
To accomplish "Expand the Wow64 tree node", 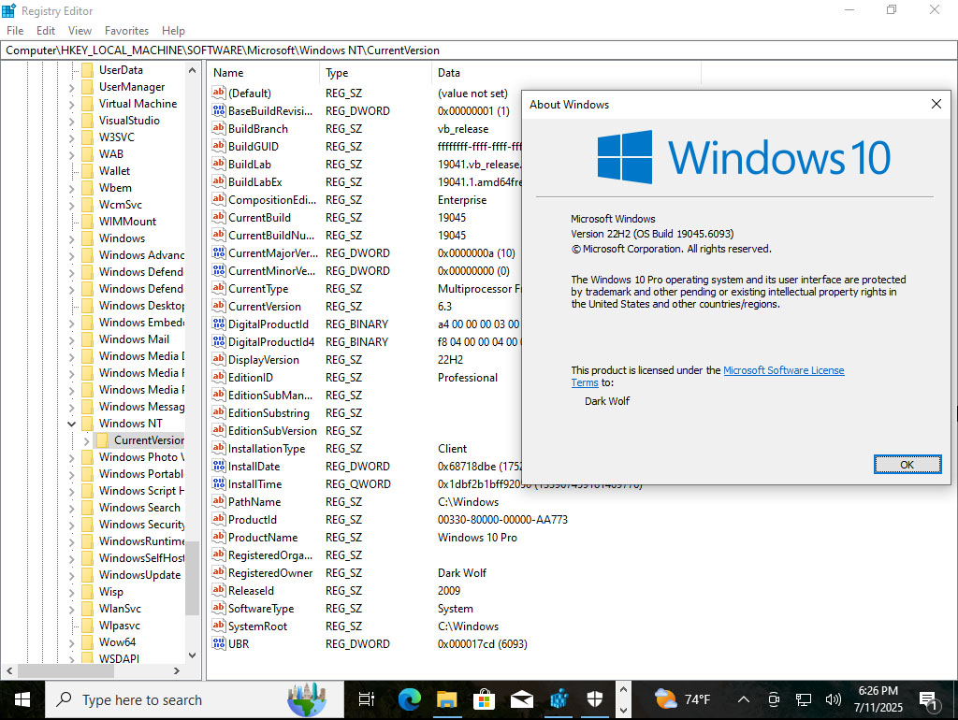I will [x=71, y=642].
